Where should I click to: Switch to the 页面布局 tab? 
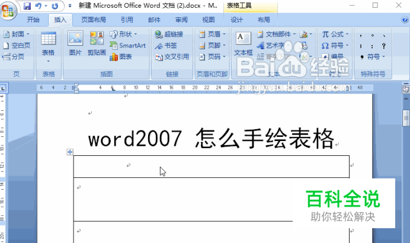pos(94,20)
